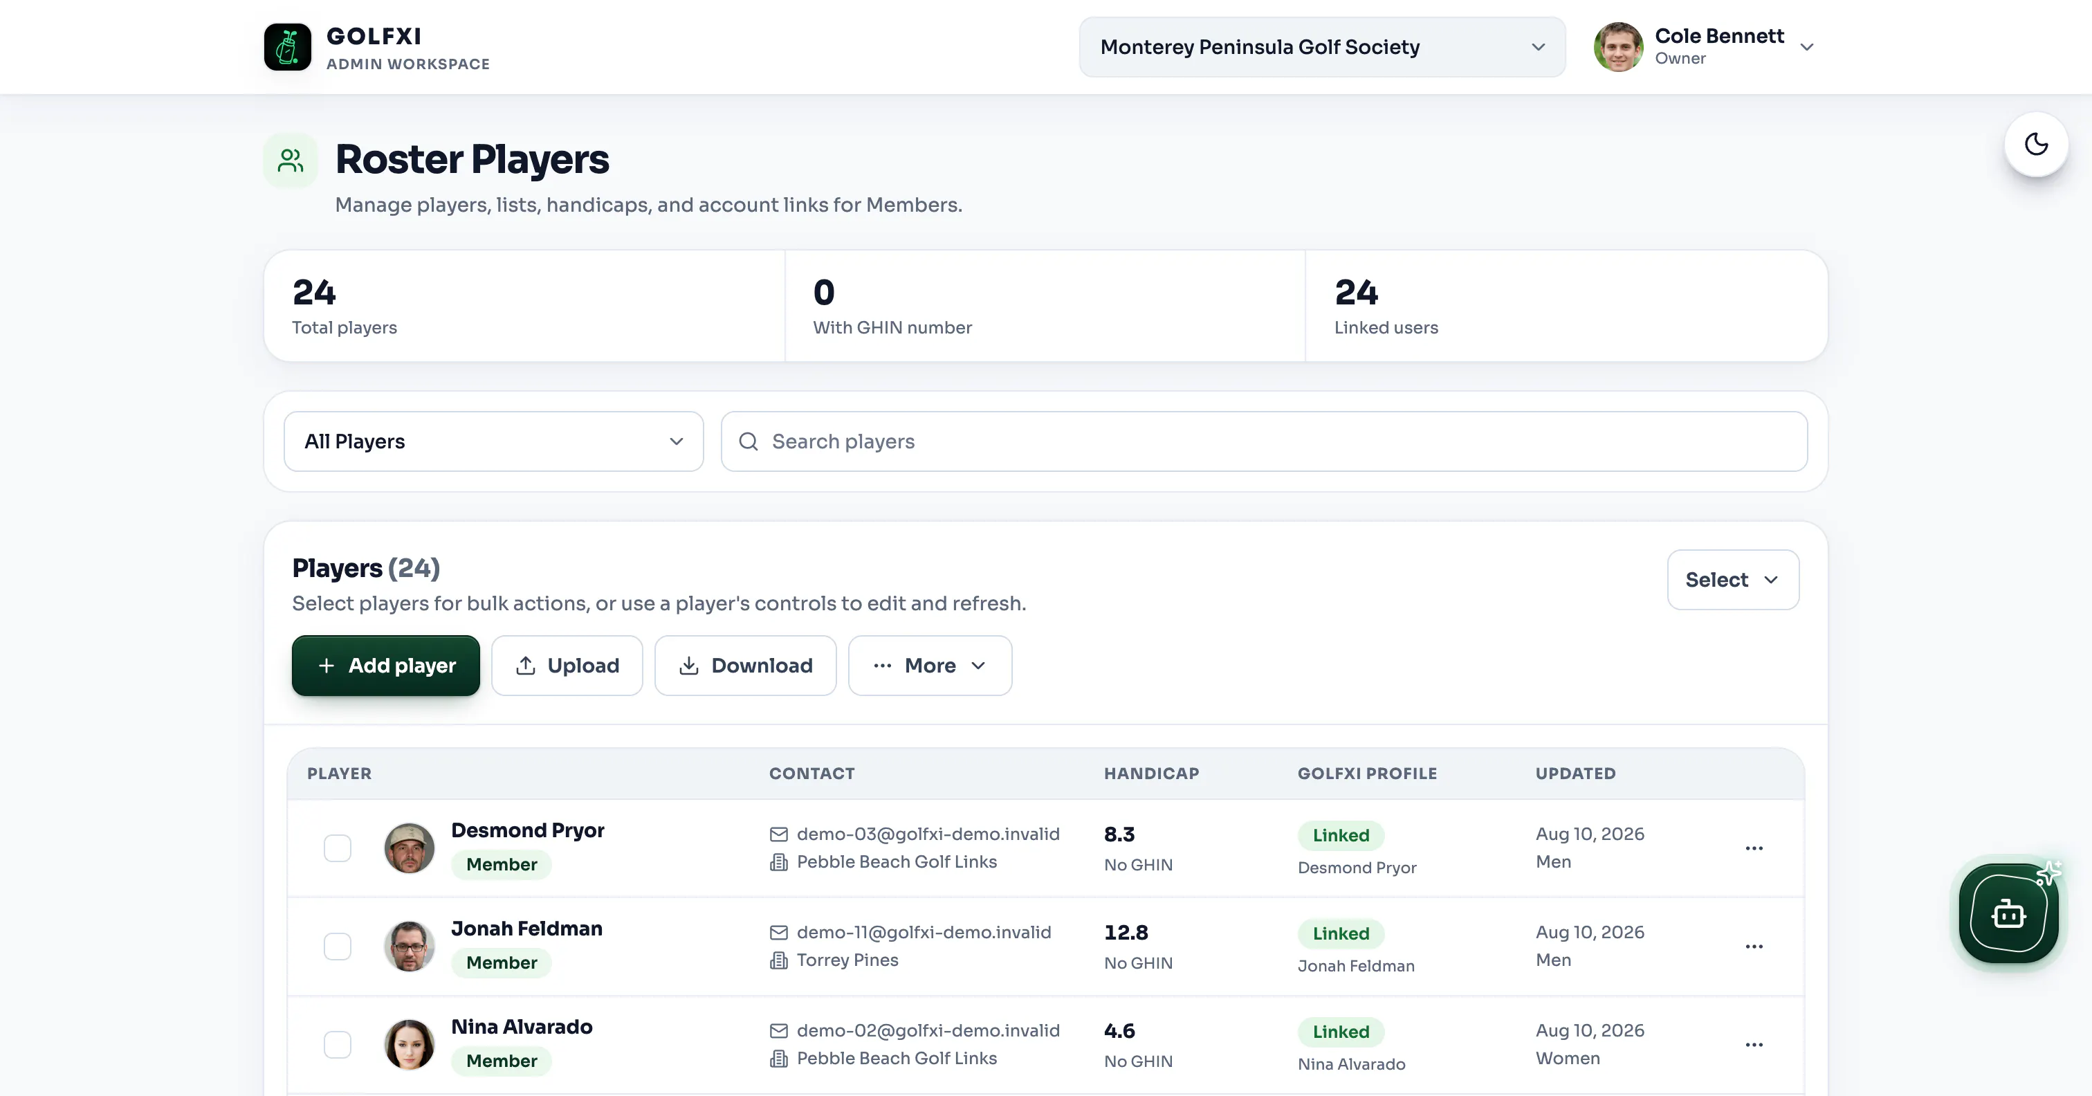The width and height of the screenshot is (2092, 1096).
Task: Click the Jonah Feldman player name
Action: coord(527,929)
